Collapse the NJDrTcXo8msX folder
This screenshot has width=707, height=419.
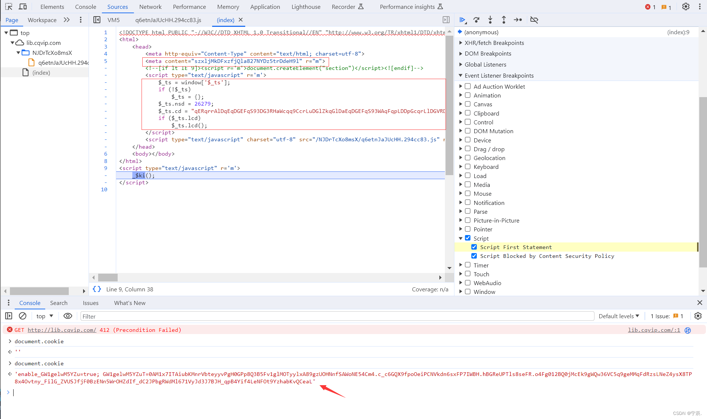(18, 53)
